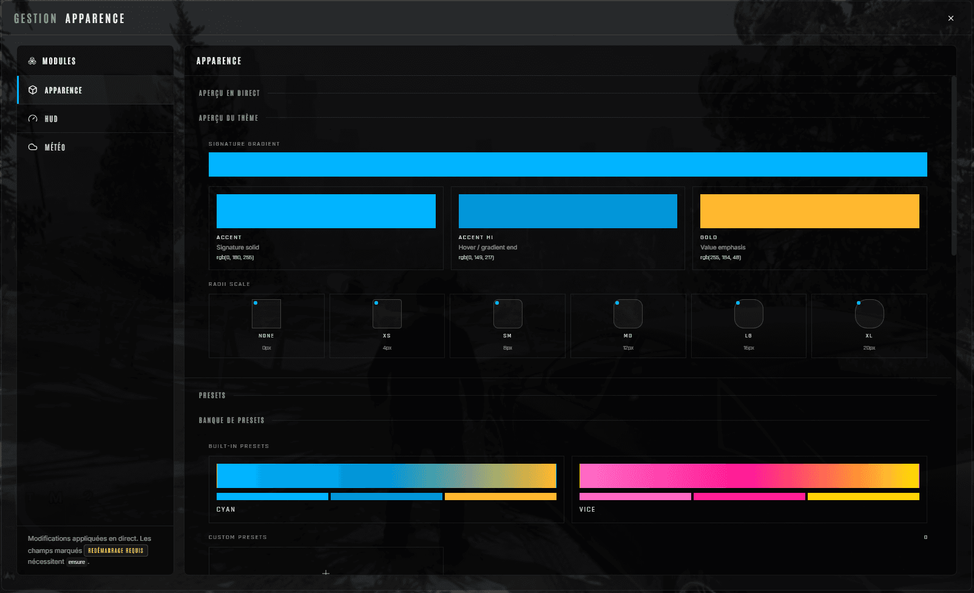Click the Custom Presets label
This screenshot has height=593, width=974.
237,537
